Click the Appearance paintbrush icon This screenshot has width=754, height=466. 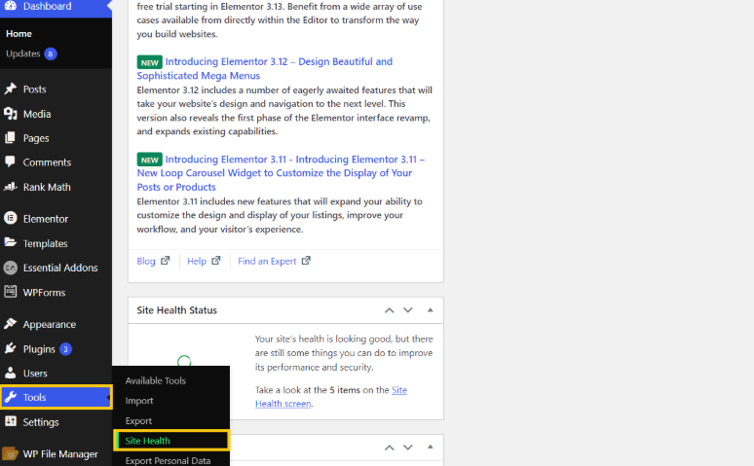[x=10, y=325]
